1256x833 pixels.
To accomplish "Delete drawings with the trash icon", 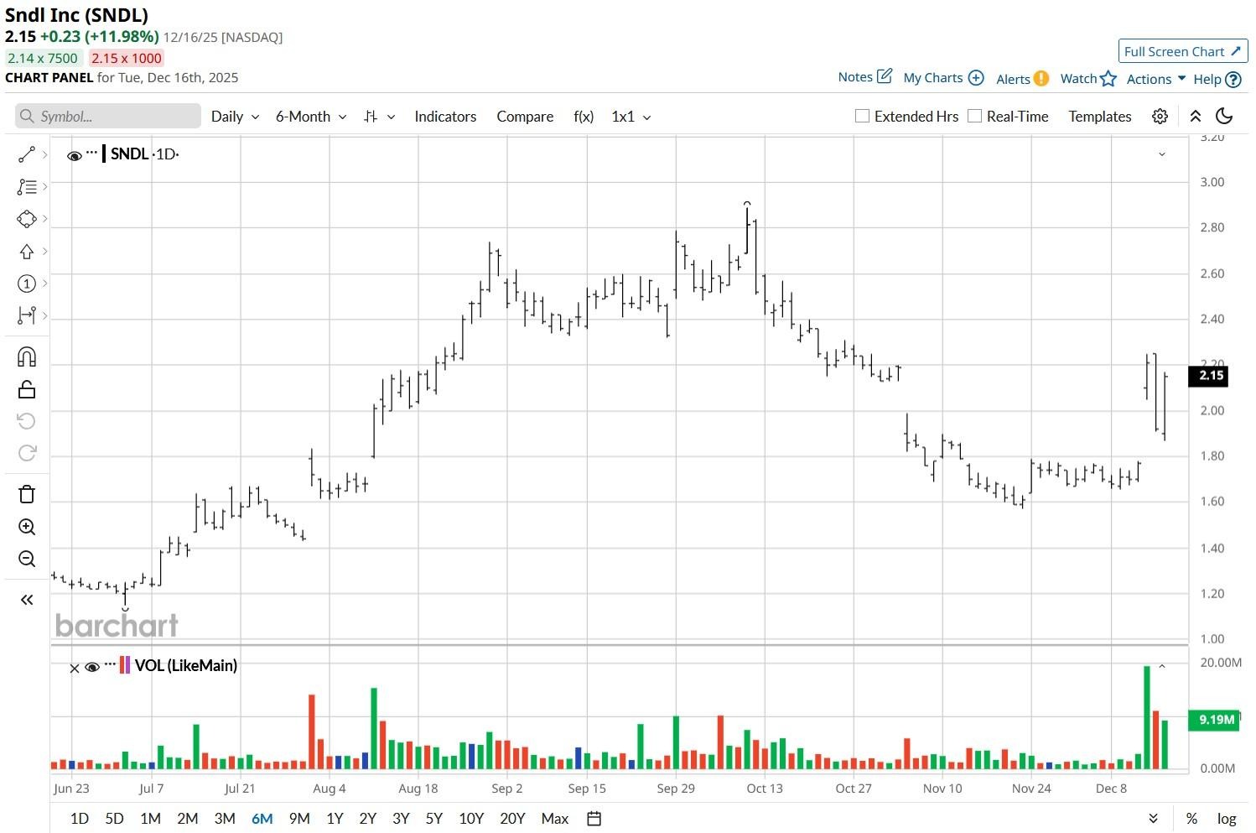I will pyautogui.click(x=27, y=494).
